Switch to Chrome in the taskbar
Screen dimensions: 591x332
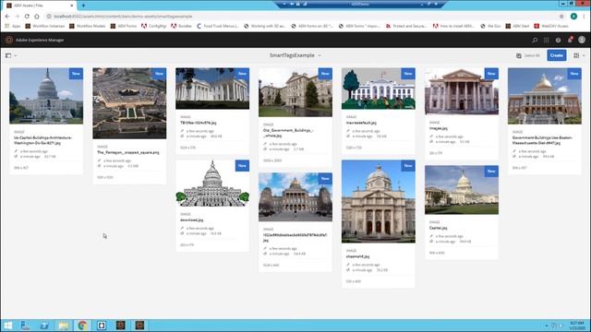pyautogui.click(x=82, y=326)
